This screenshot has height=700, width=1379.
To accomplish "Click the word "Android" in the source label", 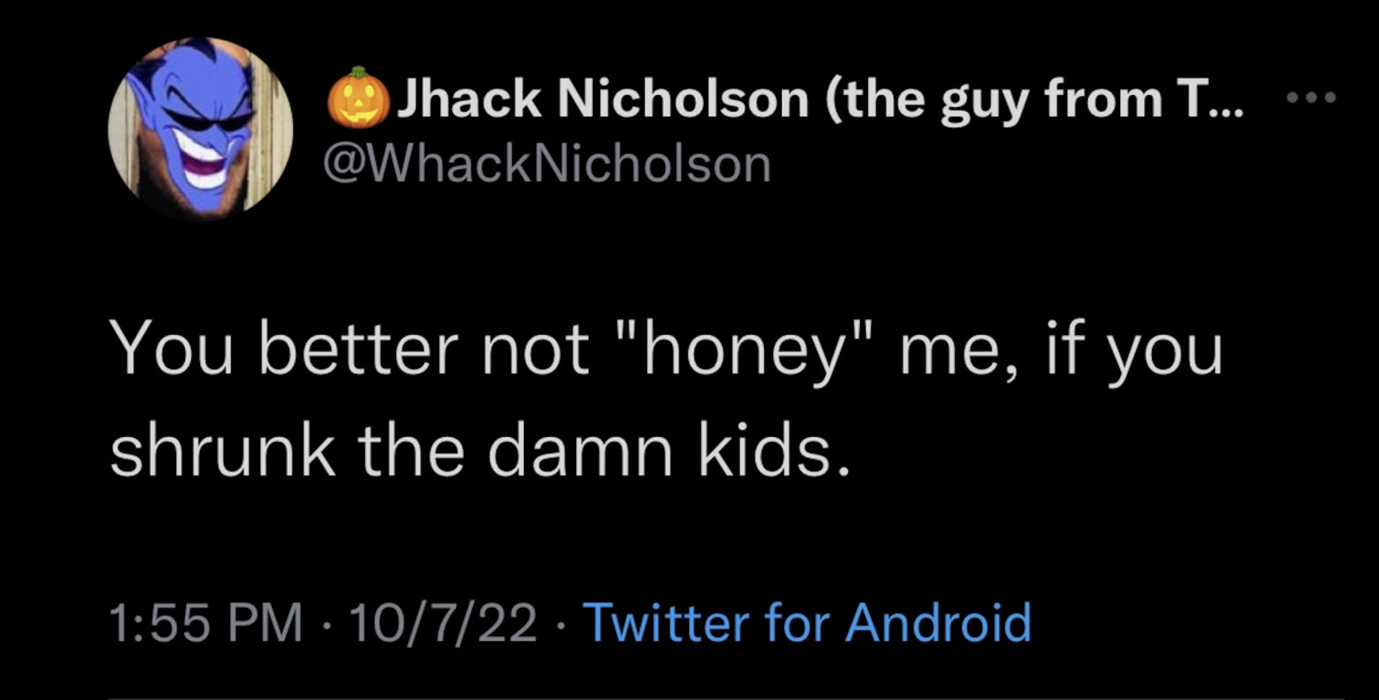I will [x=938, y=623].
